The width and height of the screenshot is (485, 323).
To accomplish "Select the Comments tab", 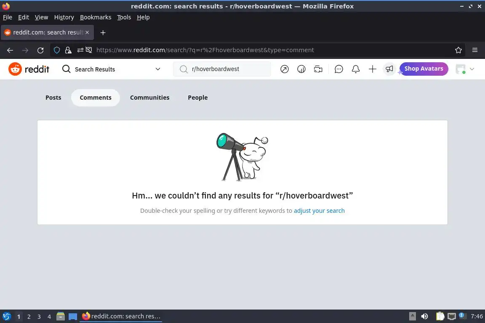I will click(x=96, y=98).
